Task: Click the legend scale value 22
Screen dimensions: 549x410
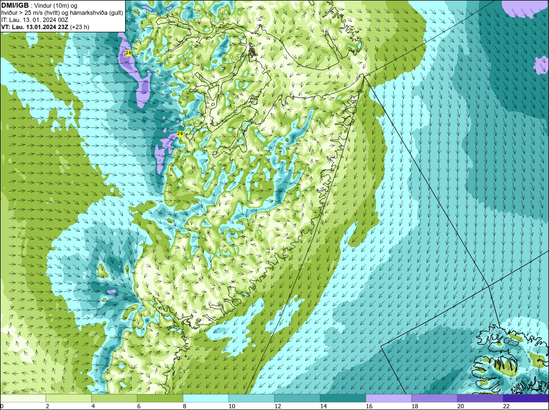Action: coord(506,406)
